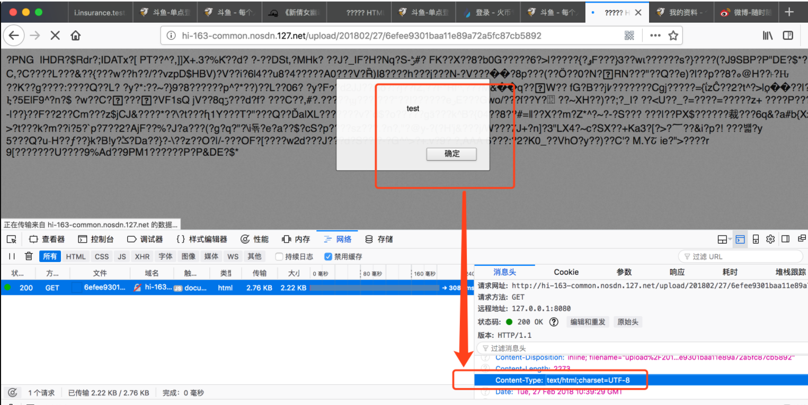Switch to the Response (响应) details tab
Image resolution: width=808 pixels, height=405 pixels.
[x=677, y=272]
